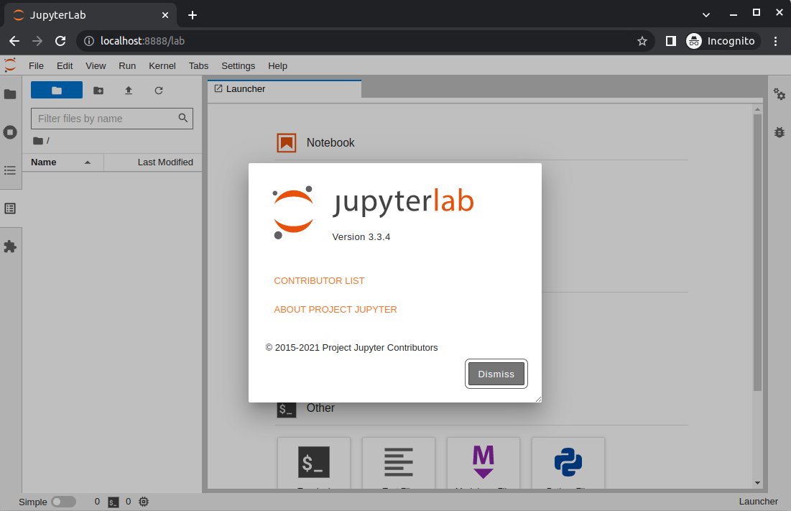Screen dimensions: 791x511
Task: Open the File Browser sidebar panel
Action: (10, 94)
